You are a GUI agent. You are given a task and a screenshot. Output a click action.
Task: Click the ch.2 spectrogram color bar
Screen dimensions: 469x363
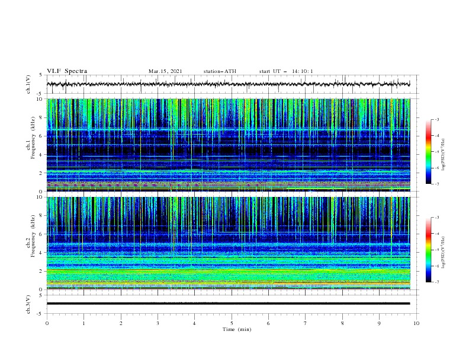click(x=429, y=250)
